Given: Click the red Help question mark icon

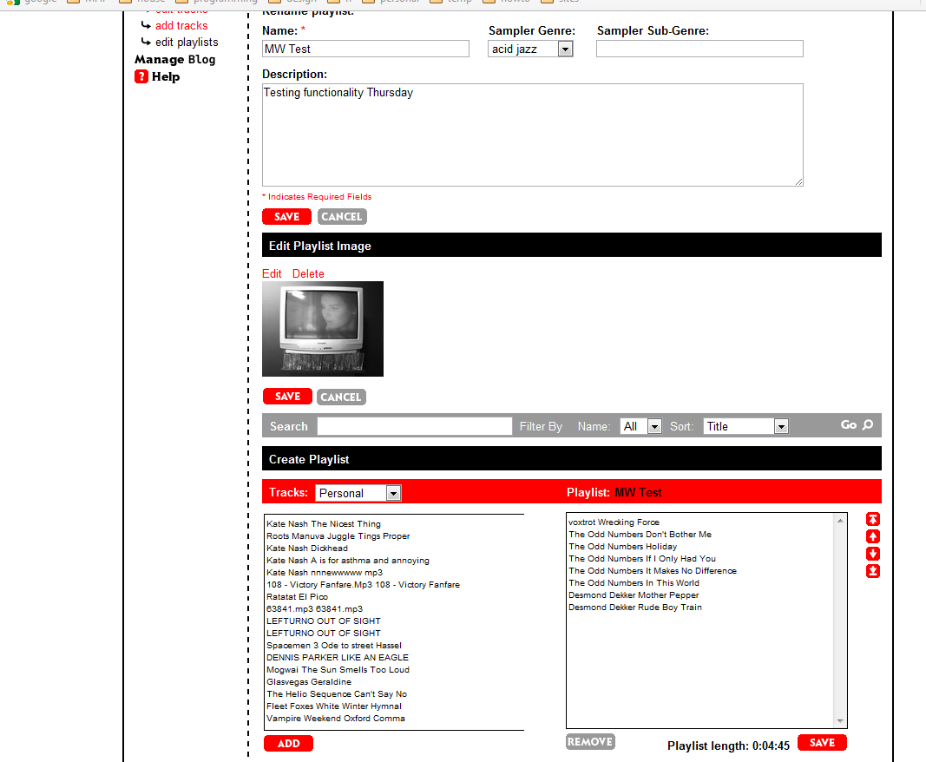Looking at the screenshot, I should click(x=141, y=76).
